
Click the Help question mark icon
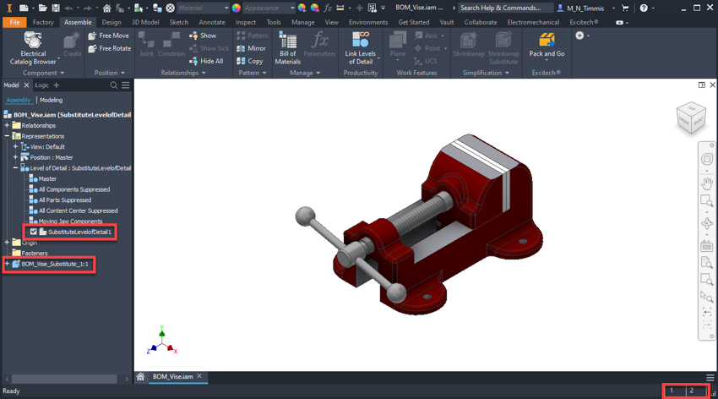pyautogui.click(x=644, y=8)
